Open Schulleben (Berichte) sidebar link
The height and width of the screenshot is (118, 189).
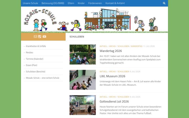[x=35, y=72]
